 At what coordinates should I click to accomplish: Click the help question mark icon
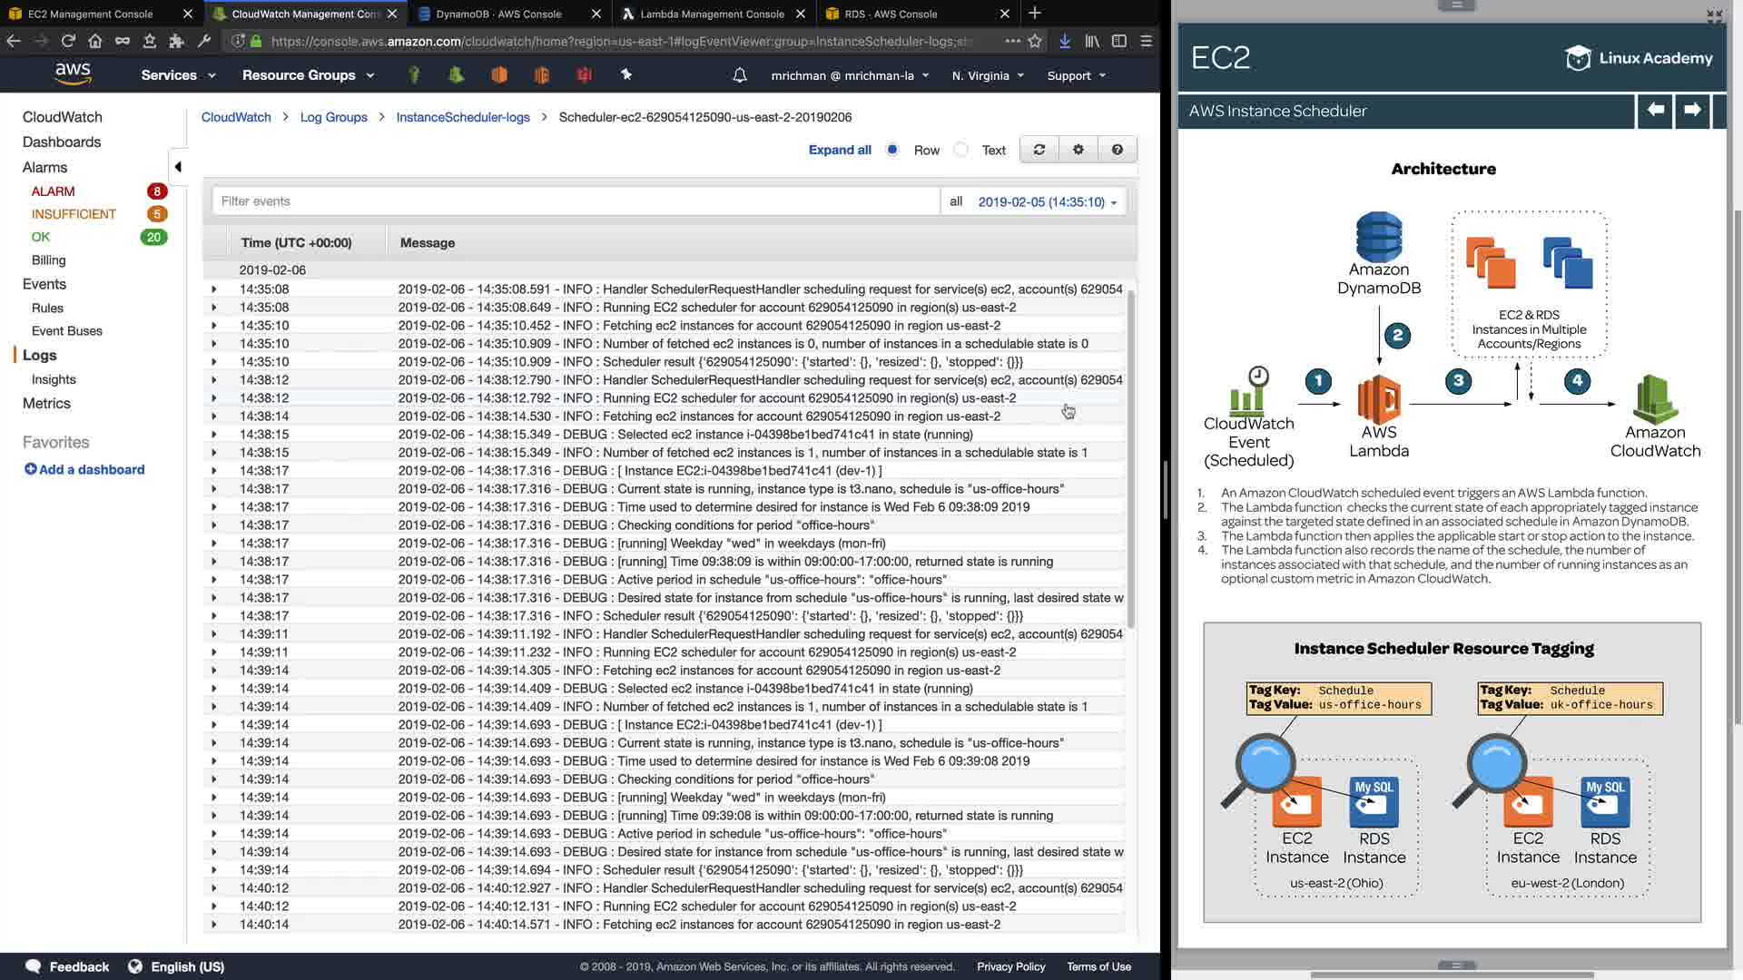[1117, 150]
